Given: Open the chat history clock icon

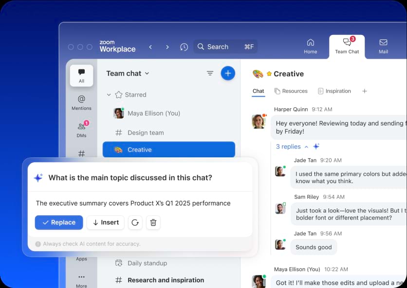Looking at the screenshot, I should point(184,47).
